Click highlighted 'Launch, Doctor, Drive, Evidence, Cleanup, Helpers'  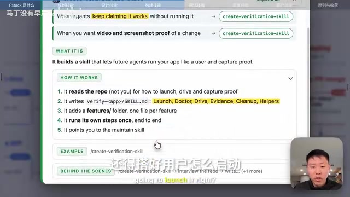216,101
